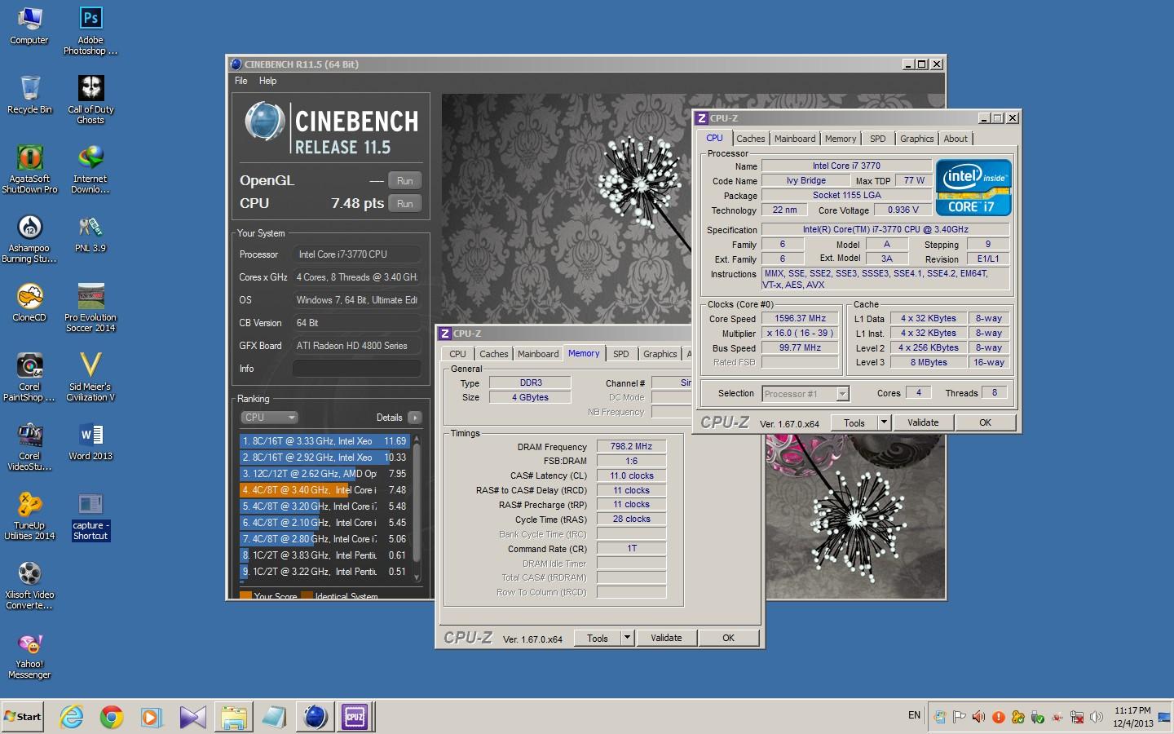Run the CPU benchmark in Cinebench
The image size is (1174, 734).
tap(405, 203)
